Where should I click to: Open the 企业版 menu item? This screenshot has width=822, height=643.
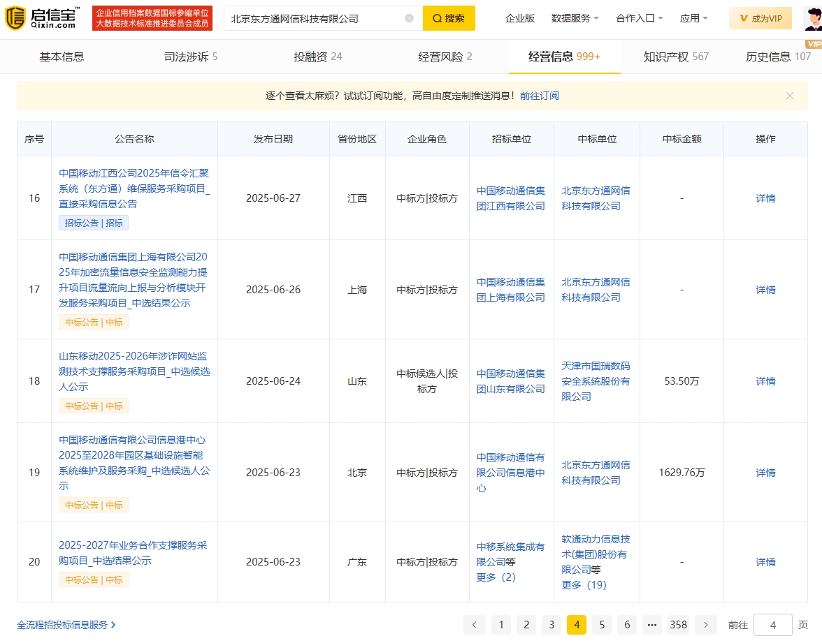tap(519, 18)
